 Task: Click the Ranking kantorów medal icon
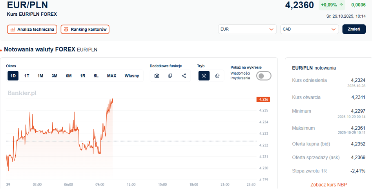click(x=66, y=29)
